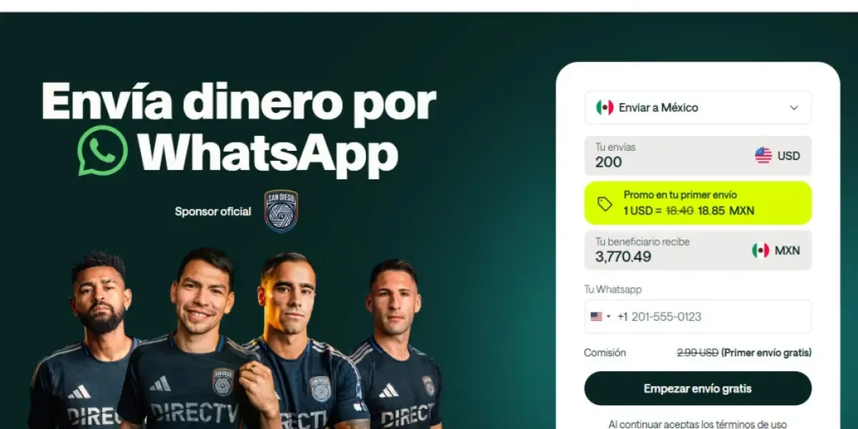
Task: Open the phone country code selector arrow
Action: coord(608,317)
